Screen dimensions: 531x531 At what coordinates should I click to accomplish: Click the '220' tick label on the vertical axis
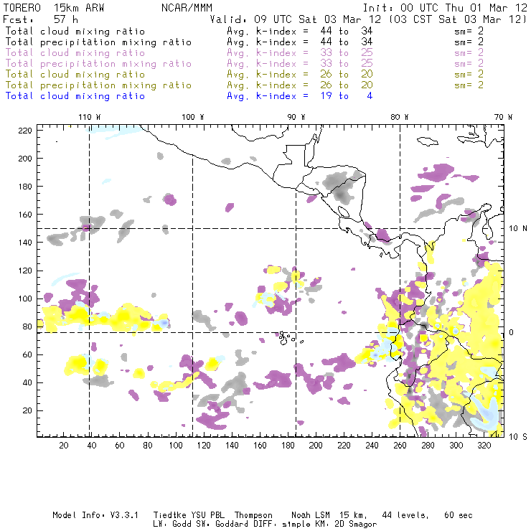[x=25, y=131]
